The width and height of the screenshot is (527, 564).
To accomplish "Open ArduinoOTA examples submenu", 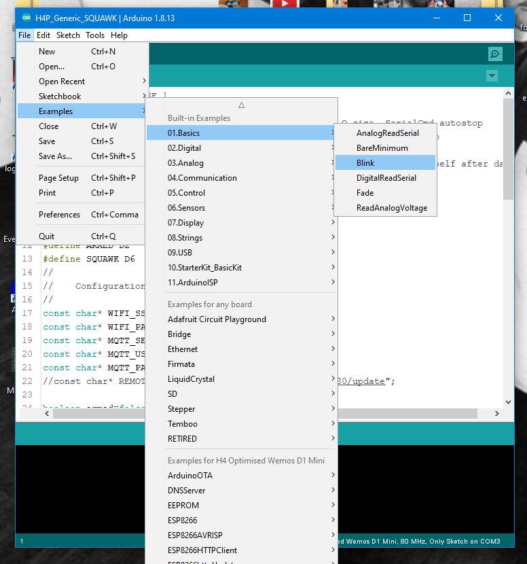I will pos(242,476).
